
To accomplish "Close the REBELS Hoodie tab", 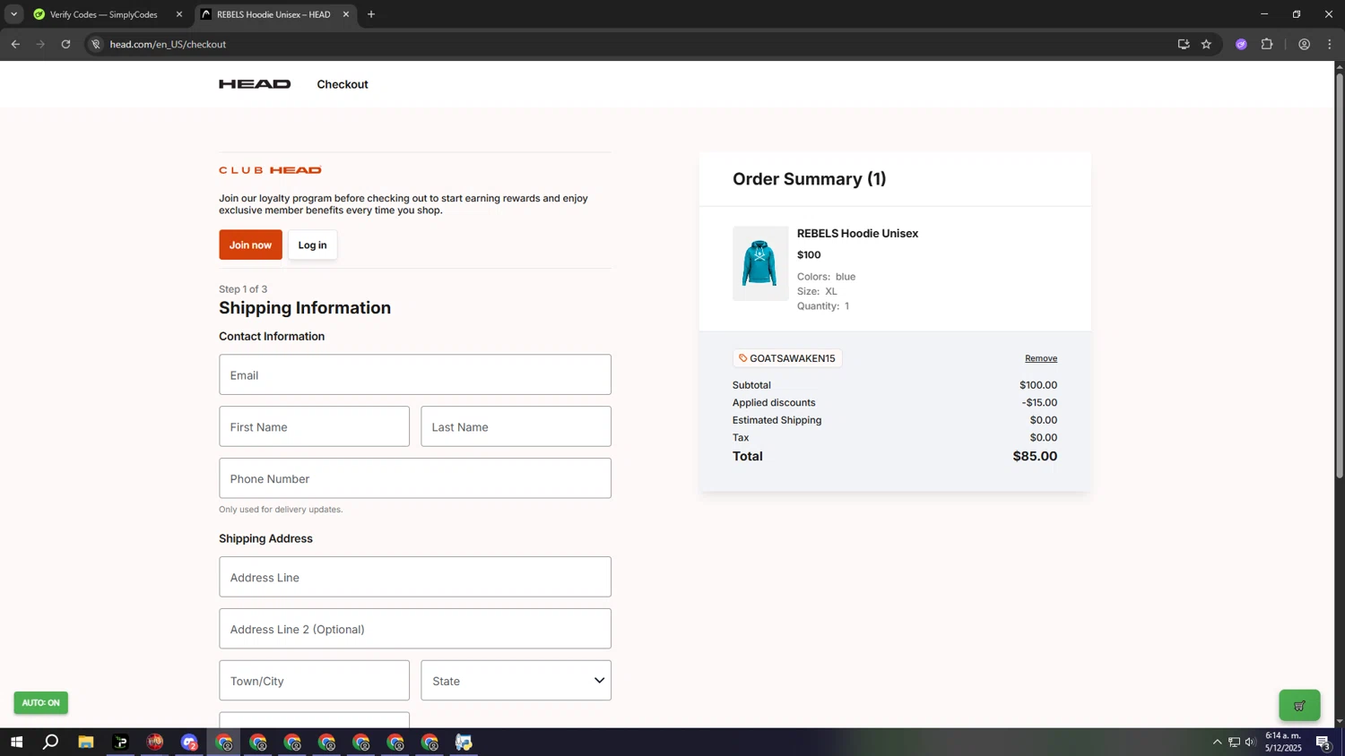I will (x=346, y=14).
